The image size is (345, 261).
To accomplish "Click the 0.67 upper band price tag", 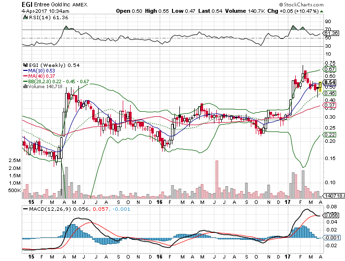I will (x=330, y=69).
